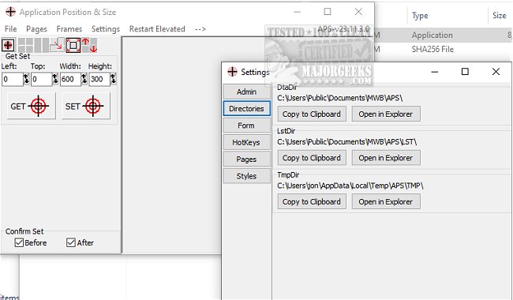Click the Settings window title icon

(x=232, y=72)
